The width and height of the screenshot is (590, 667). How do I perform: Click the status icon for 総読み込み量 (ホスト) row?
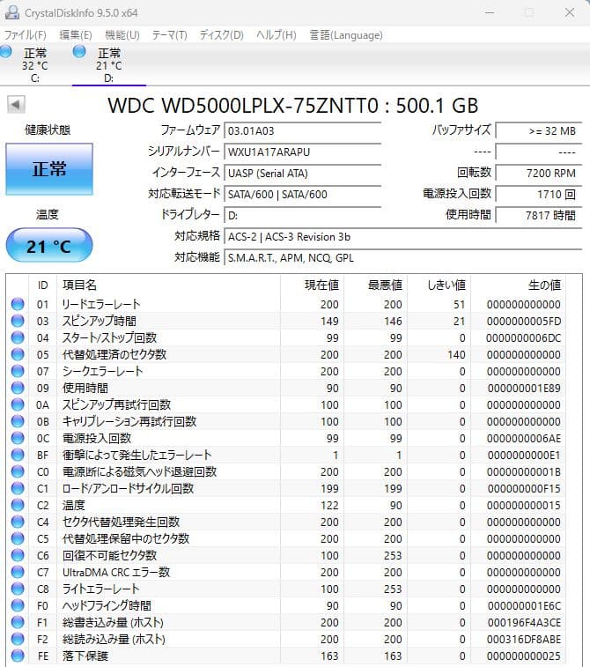point(18,639)
